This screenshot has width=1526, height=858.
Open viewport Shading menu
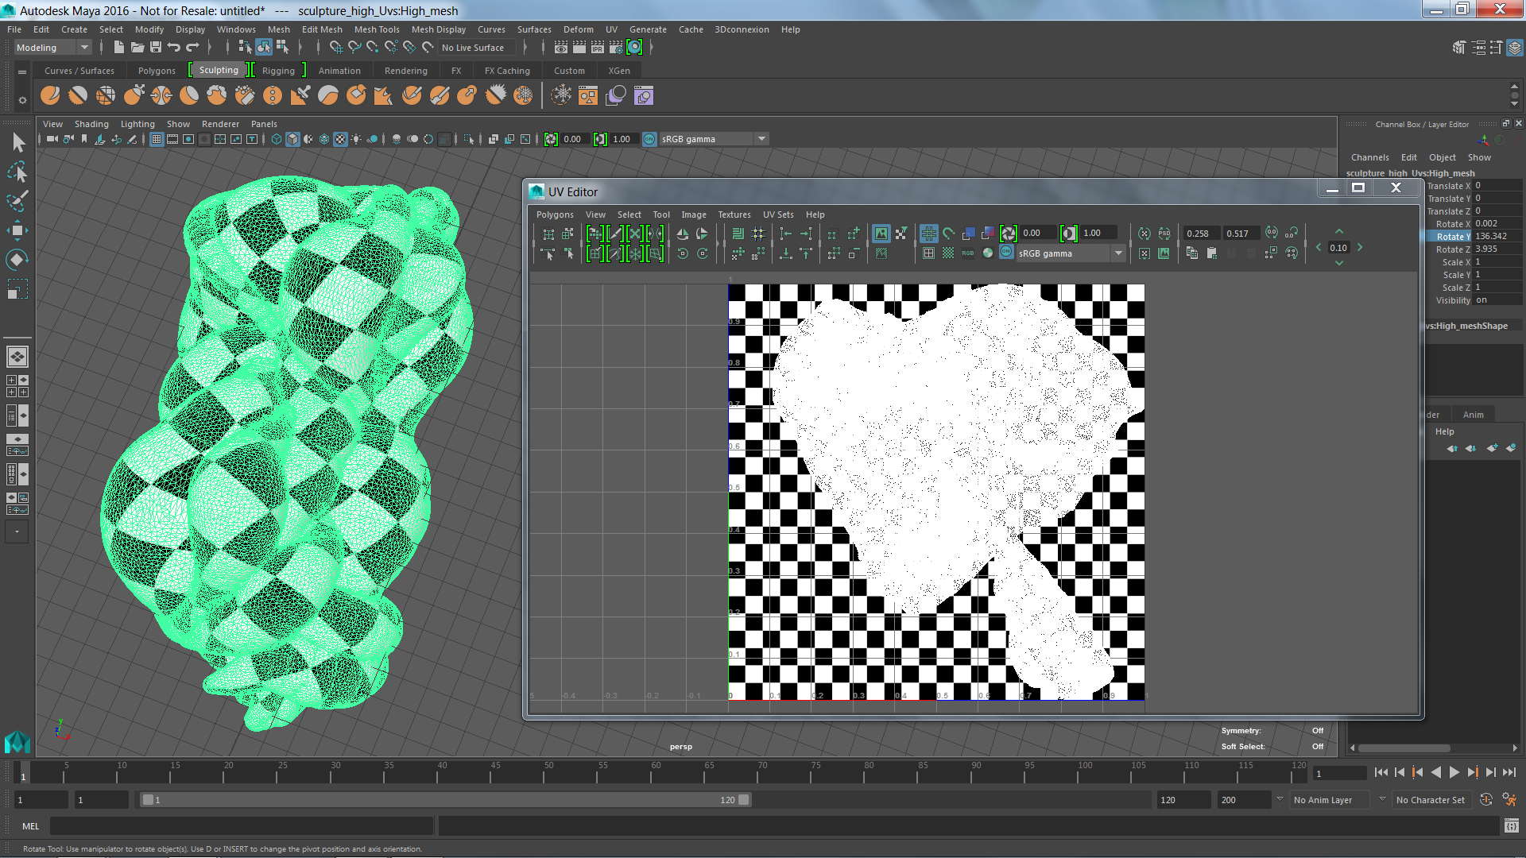coord(91,124)
